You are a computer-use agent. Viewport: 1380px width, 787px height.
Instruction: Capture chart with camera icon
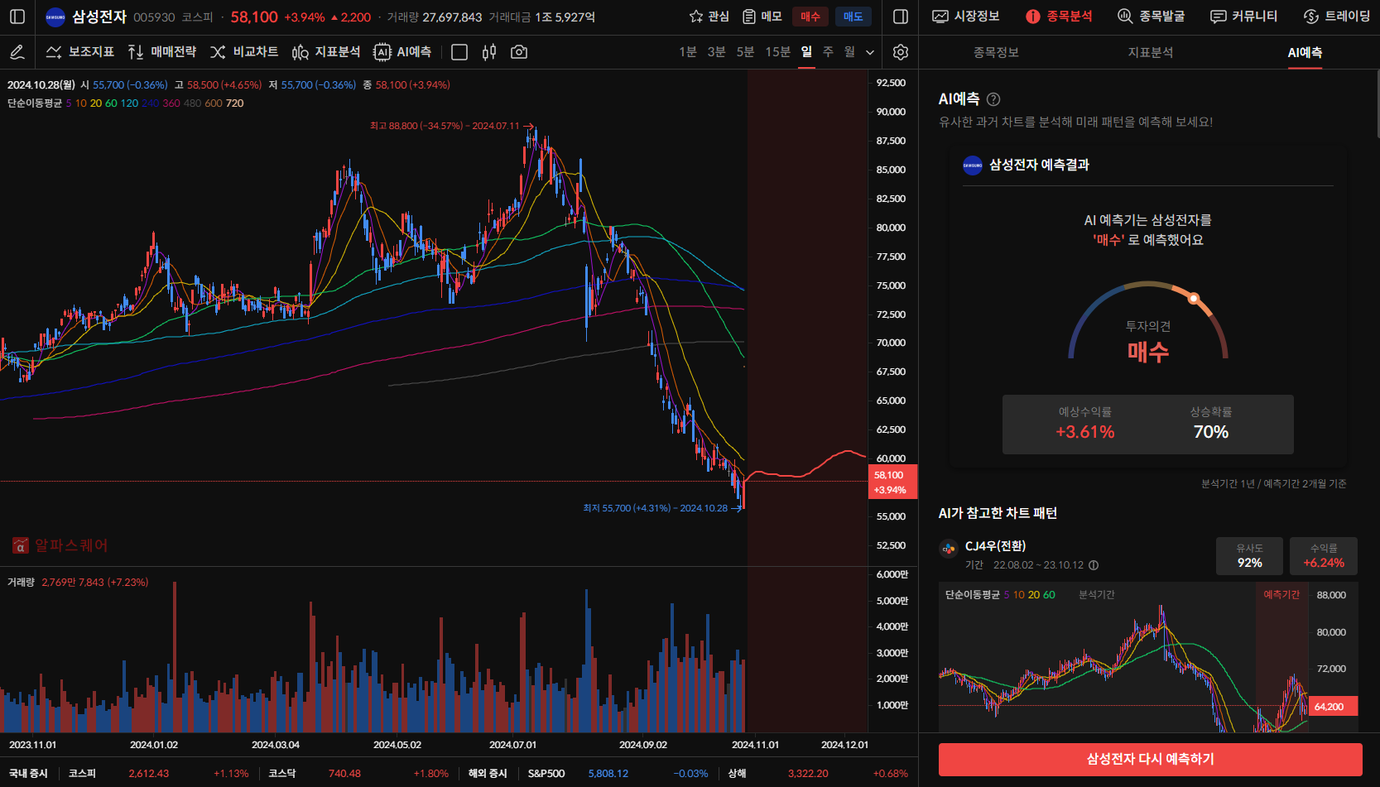point(519,52)
